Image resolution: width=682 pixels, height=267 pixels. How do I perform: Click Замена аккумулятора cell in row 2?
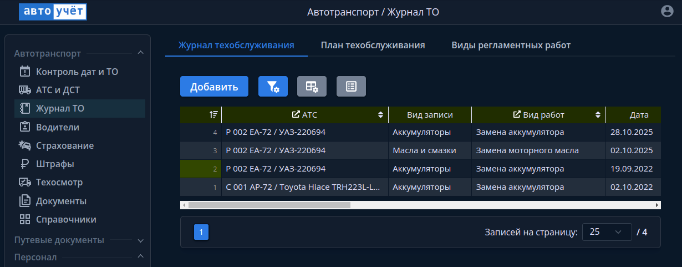pyautogui.click(x=538, y=169)
